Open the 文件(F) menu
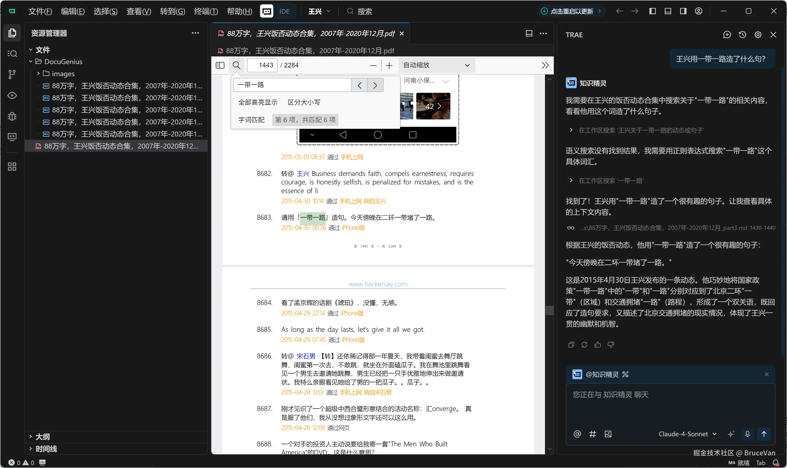Screen dimensions: 787x468 coord(40,11)
